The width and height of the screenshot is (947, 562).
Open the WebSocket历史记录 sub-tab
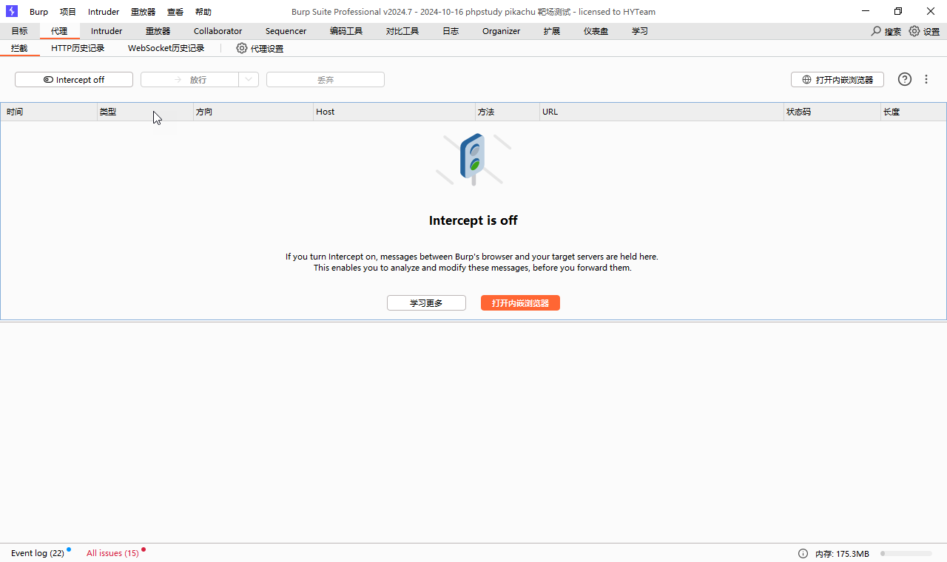click(x=166, y=48)
